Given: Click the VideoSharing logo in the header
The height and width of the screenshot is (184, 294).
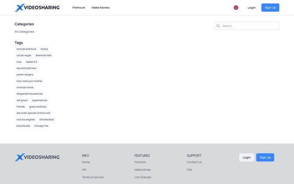Looking at the screenshot, I should pos(37,7).
